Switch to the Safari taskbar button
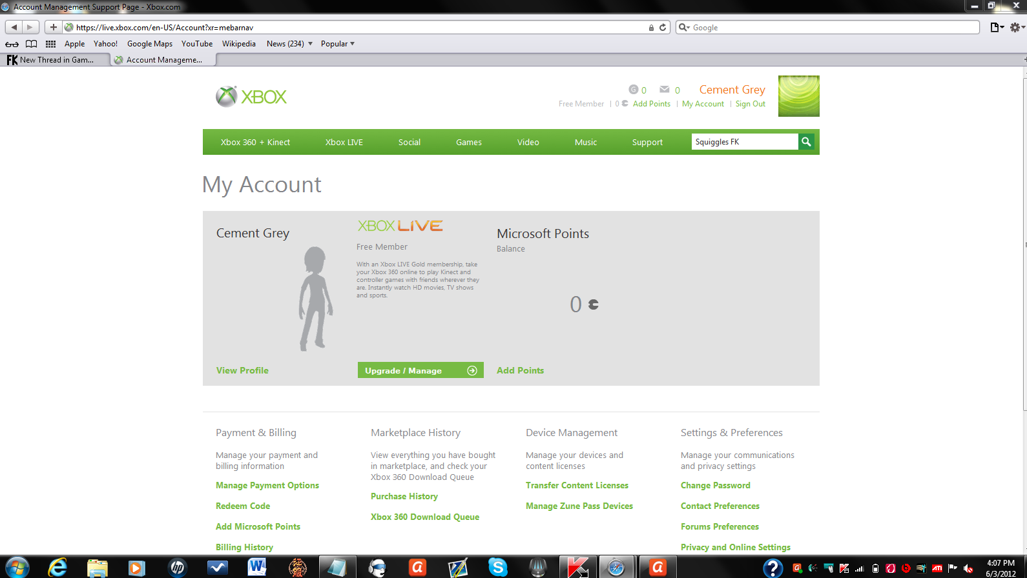This screenshot has height=578, width=1027. click(616, 567)
